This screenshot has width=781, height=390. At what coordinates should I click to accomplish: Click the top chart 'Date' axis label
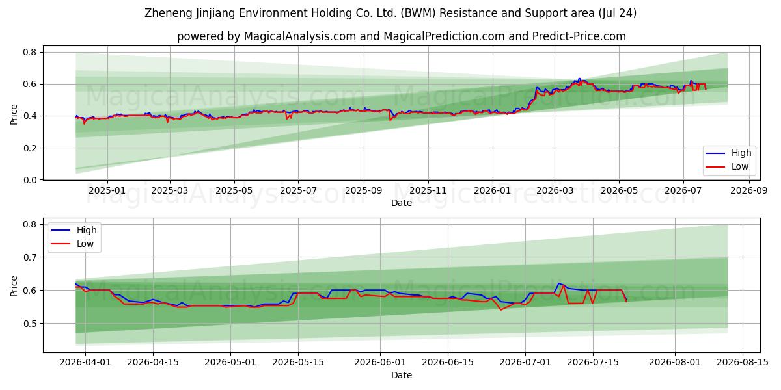tap(401, 203)
